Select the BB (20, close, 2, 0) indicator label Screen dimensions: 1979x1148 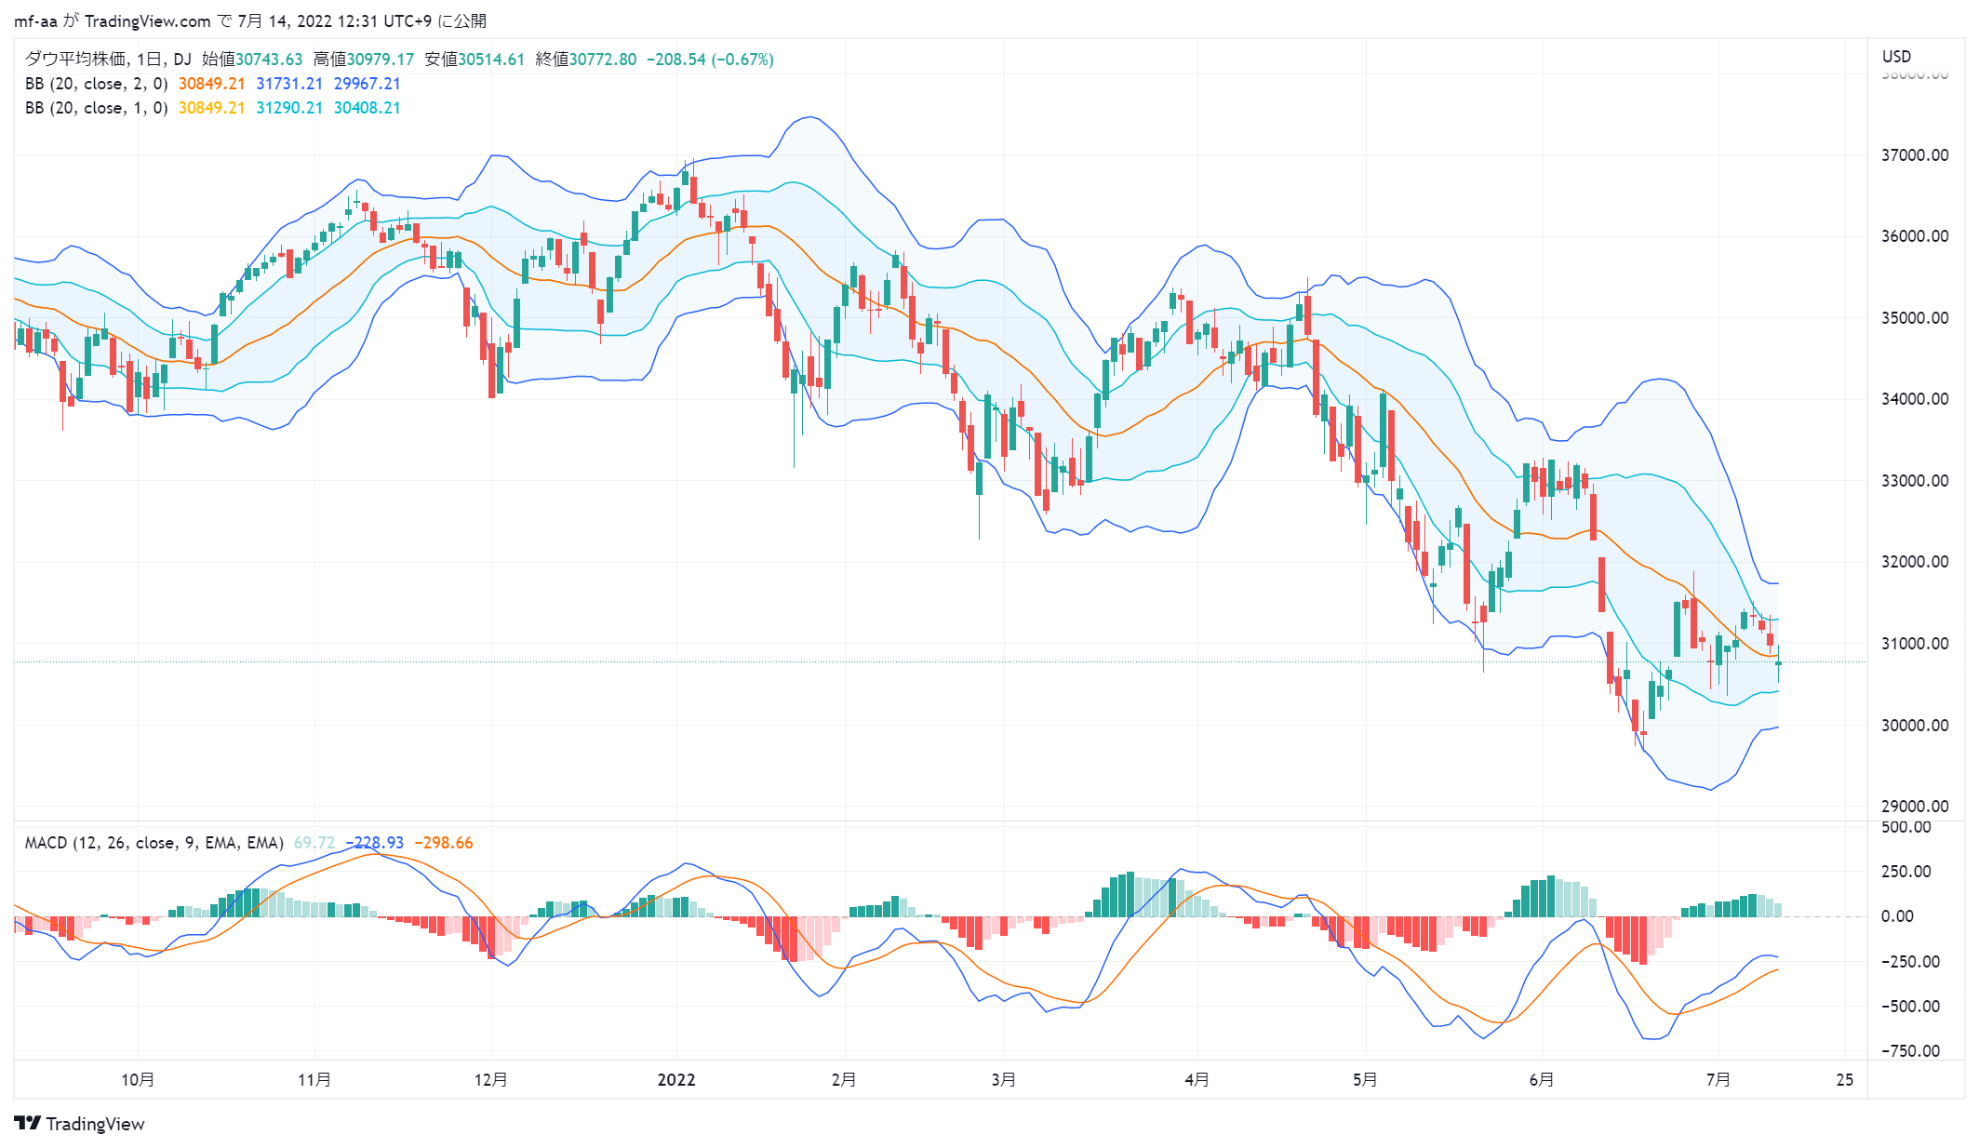pos(96,84)
